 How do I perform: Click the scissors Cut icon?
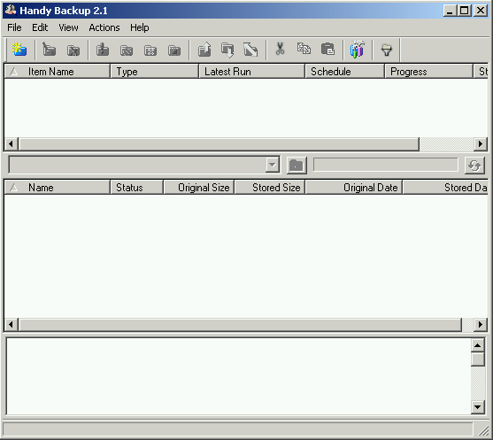tap(280, 49)
